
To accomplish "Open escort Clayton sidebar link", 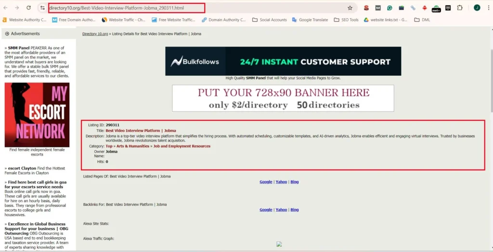I will [22, 168].
